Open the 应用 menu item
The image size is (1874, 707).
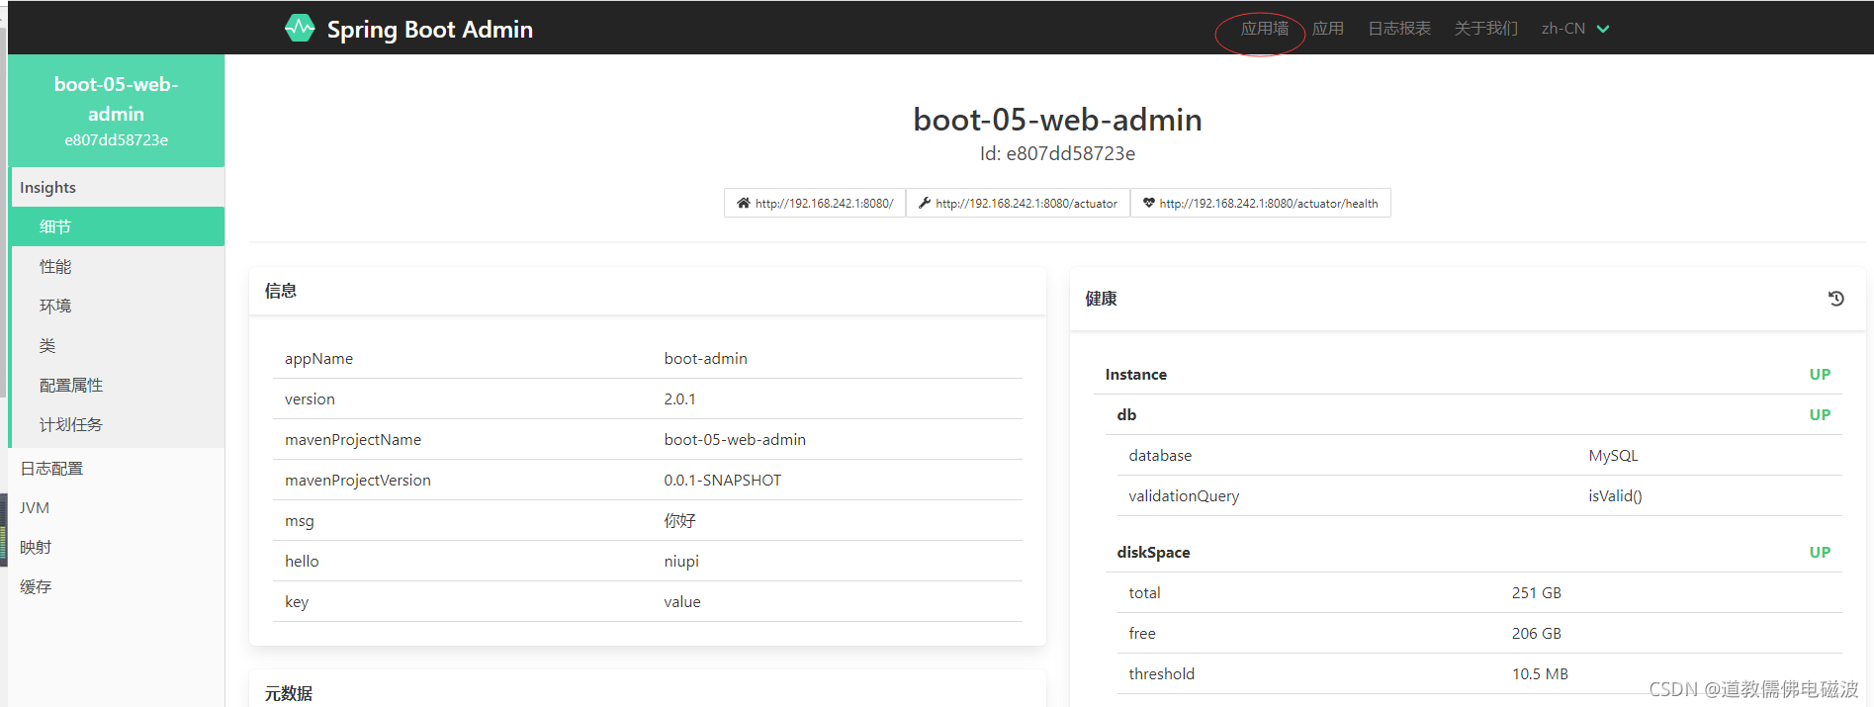pyautogui.click(x=1328, y=29)
